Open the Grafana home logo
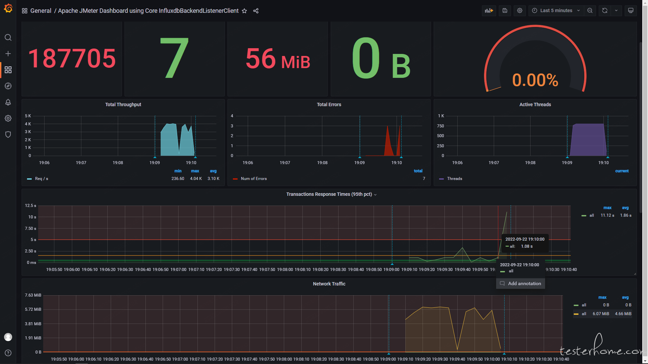Screen dimensions: 648x364 tap(8, 8)
